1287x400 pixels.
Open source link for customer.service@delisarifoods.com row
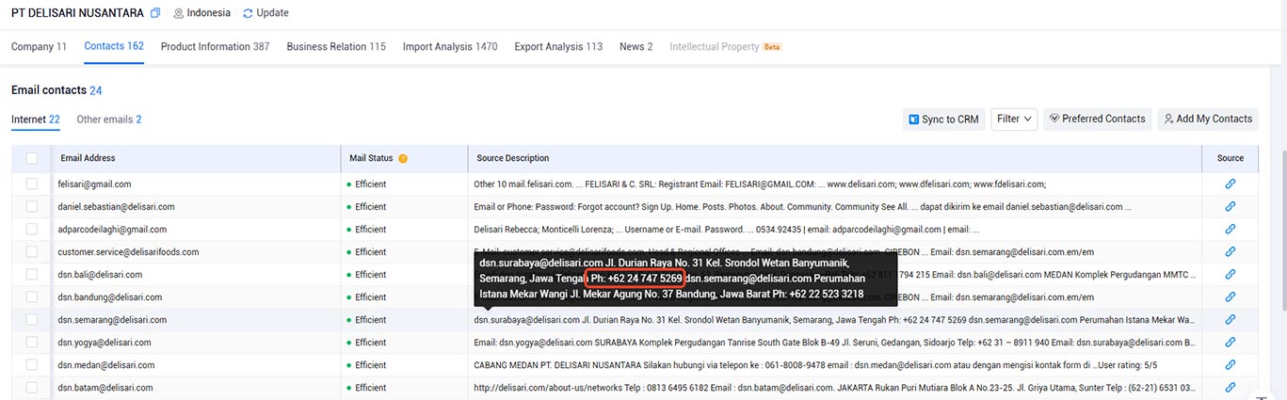pos(1230,252)
